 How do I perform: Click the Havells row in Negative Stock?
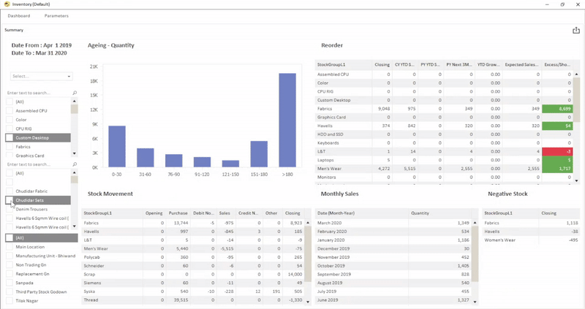click(x=532, y=232)
